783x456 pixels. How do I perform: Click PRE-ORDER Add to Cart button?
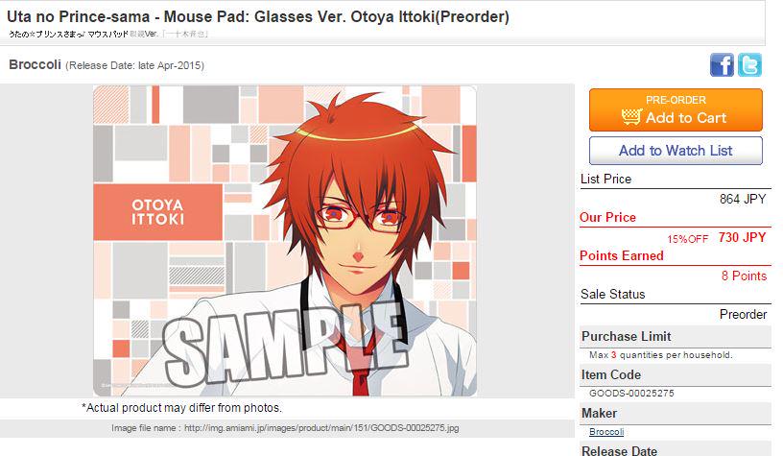[676, 109]
